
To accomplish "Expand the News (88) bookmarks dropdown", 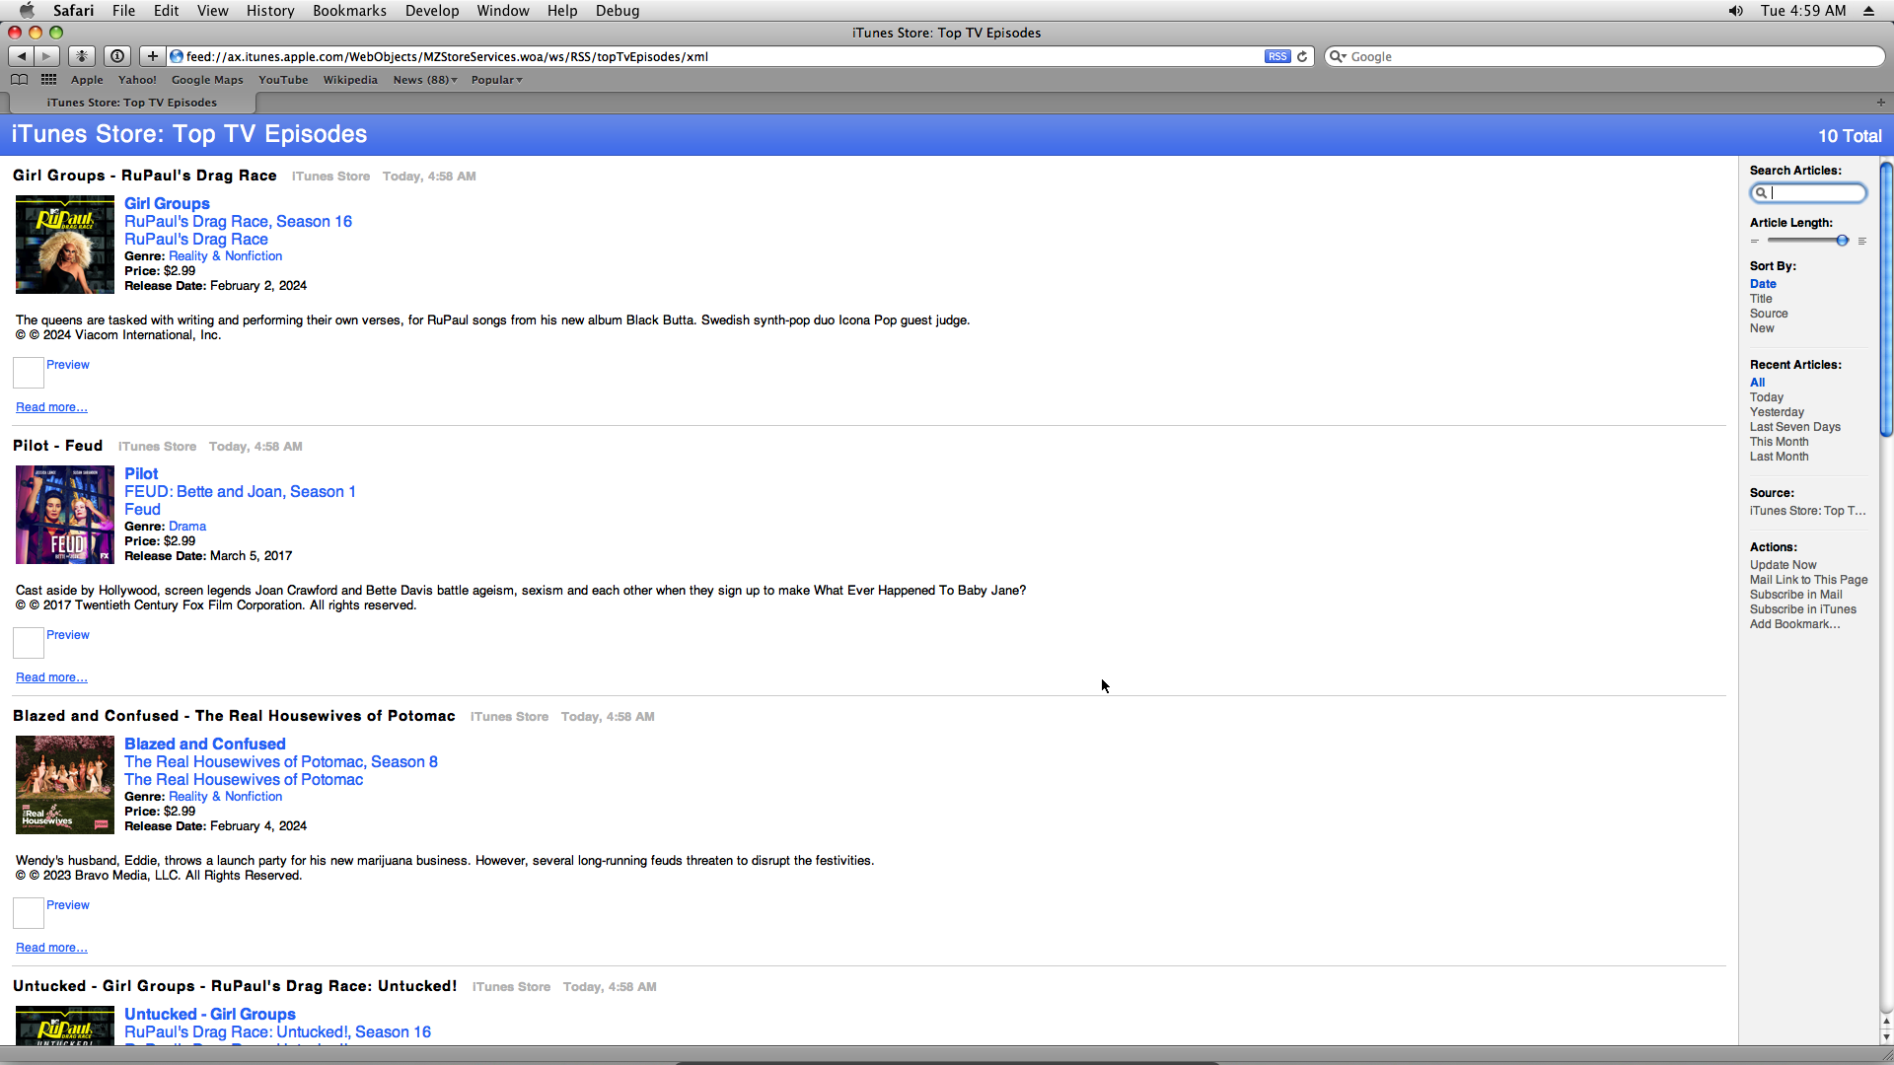I will pos(425,80).
